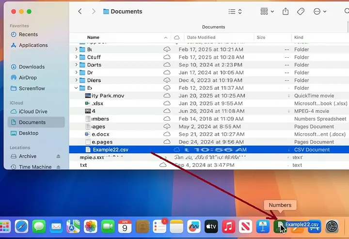Select Applications in the Finder sidebar

(33, 45)
